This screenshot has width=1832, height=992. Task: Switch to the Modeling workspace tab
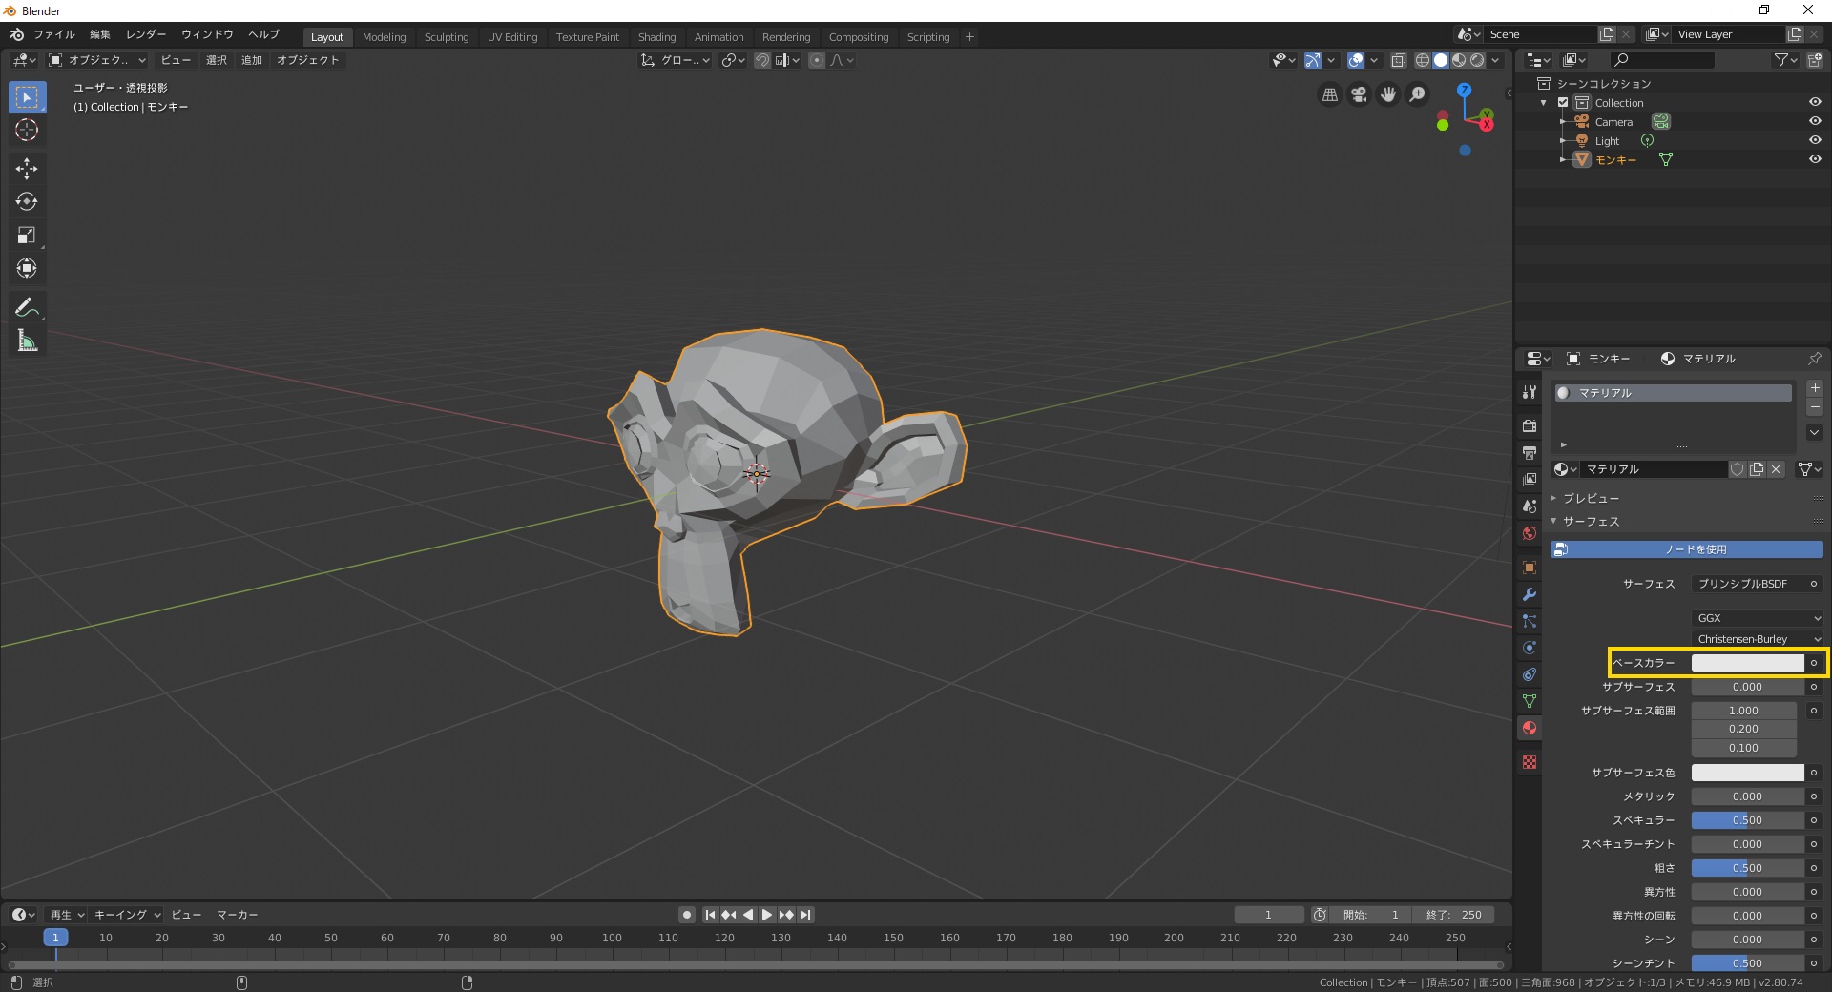pos(384,37)
